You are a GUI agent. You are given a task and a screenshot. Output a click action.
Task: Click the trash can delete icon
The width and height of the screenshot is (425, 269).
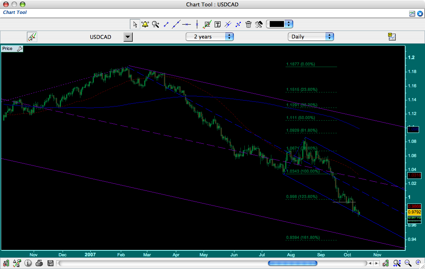[x=248, y=24]
